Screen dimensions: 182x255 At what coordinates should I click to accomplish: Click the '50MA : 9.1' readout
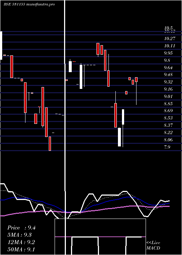point(21,249)
